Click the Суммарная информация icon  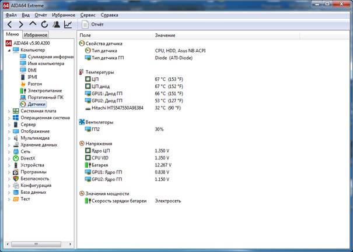tap(23, 56)
